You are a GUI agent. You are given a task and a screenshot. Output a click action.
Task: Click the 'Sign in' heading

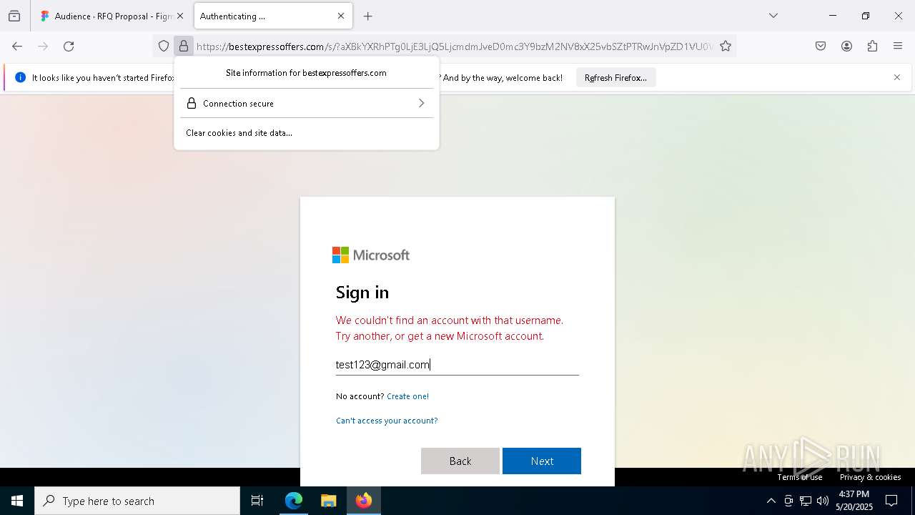pos(362,292)
